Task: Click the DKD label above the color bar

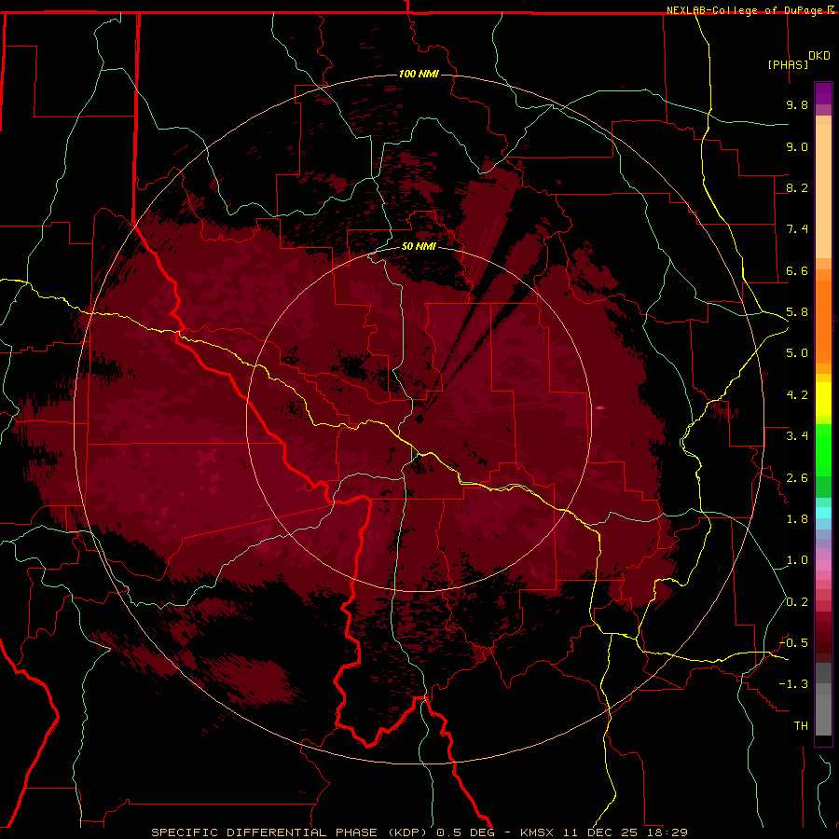Action: 819,56
